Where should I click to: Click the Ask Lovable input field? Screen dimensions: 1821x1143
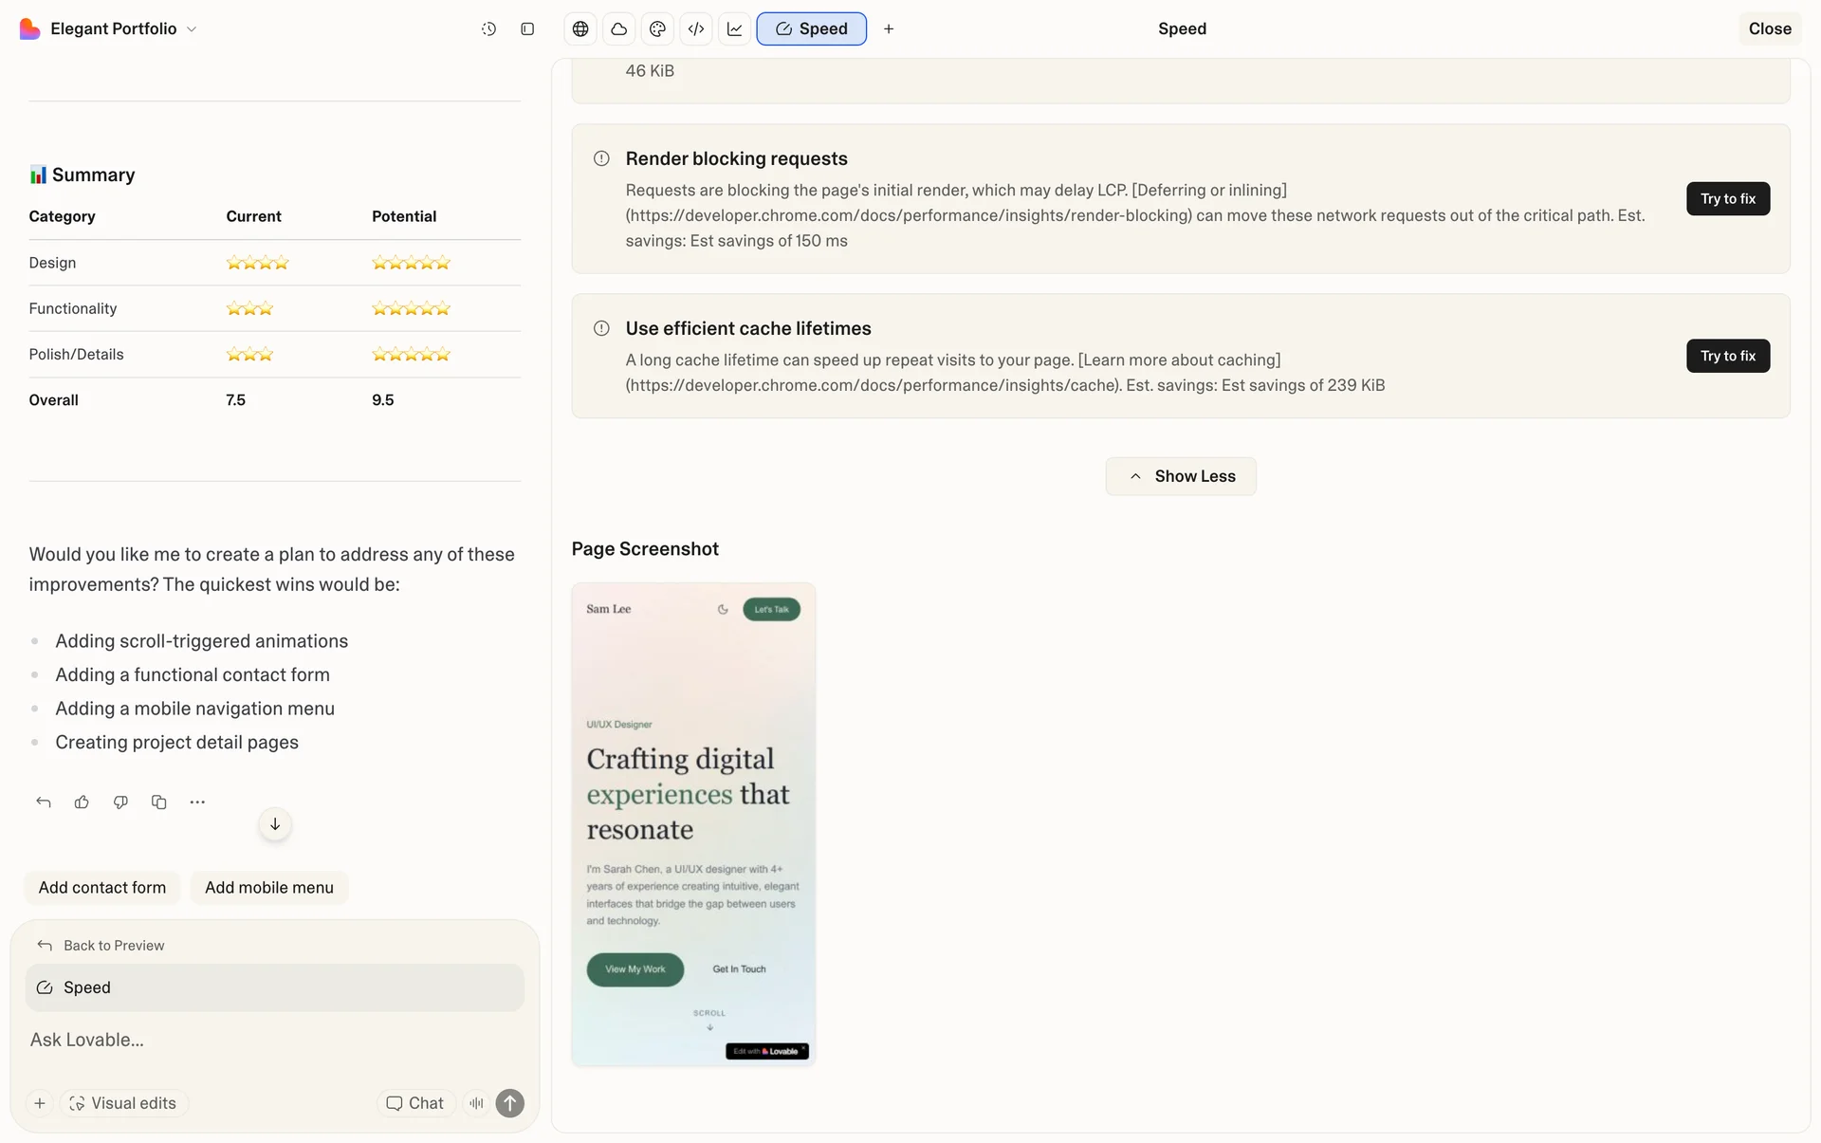click(x=275, y=1040)
